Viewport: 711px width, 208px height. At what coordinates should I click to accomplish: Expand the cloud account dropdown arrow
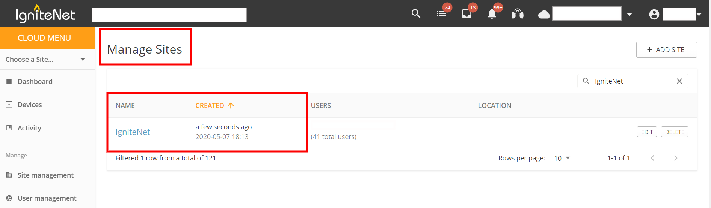click(629, 15)
